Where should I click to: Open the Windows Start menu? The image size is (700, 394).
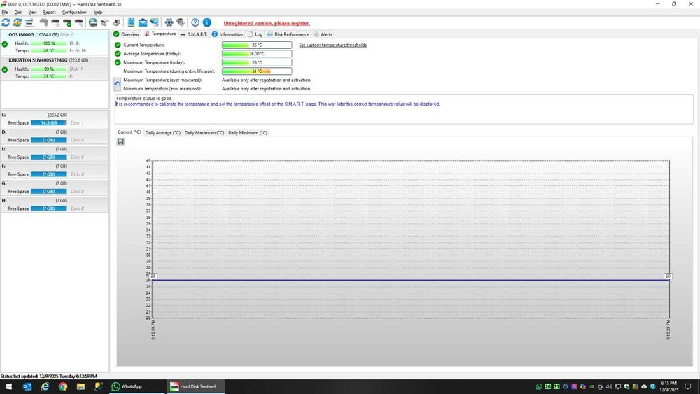point(8,386)
